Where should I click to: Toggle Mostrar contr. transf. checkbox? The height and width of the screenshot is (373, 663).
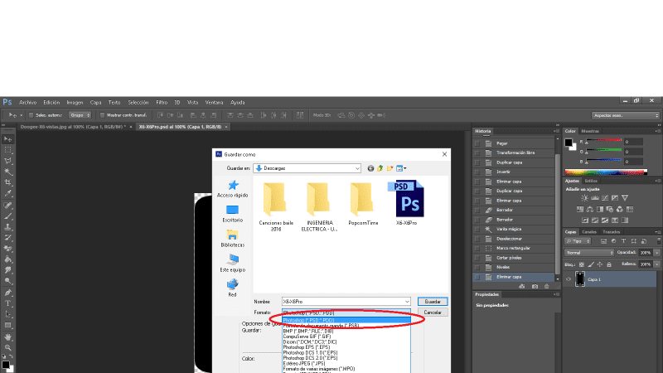click(x=102, y=115)
